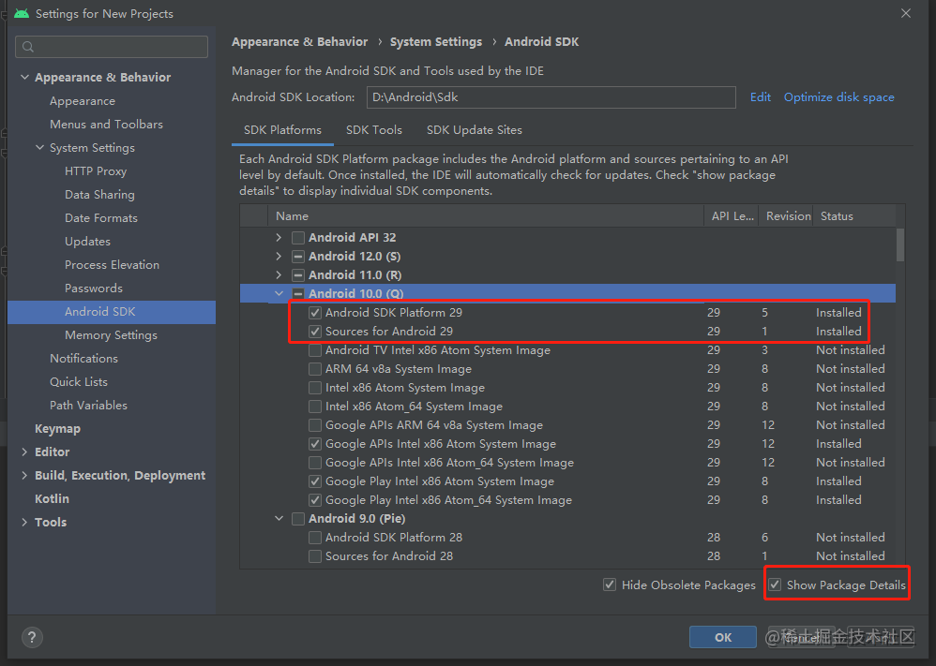Expand Android 12.0 (S) row
Viewport: 936px width, 666px height.
point(279,257)
